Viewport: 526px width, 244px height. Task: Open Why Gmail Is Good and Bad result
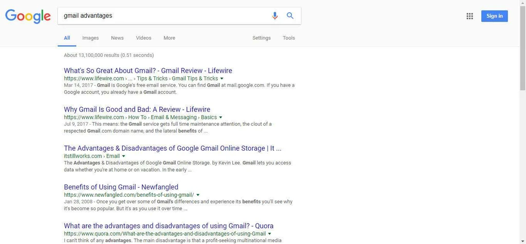click(137, 110)
